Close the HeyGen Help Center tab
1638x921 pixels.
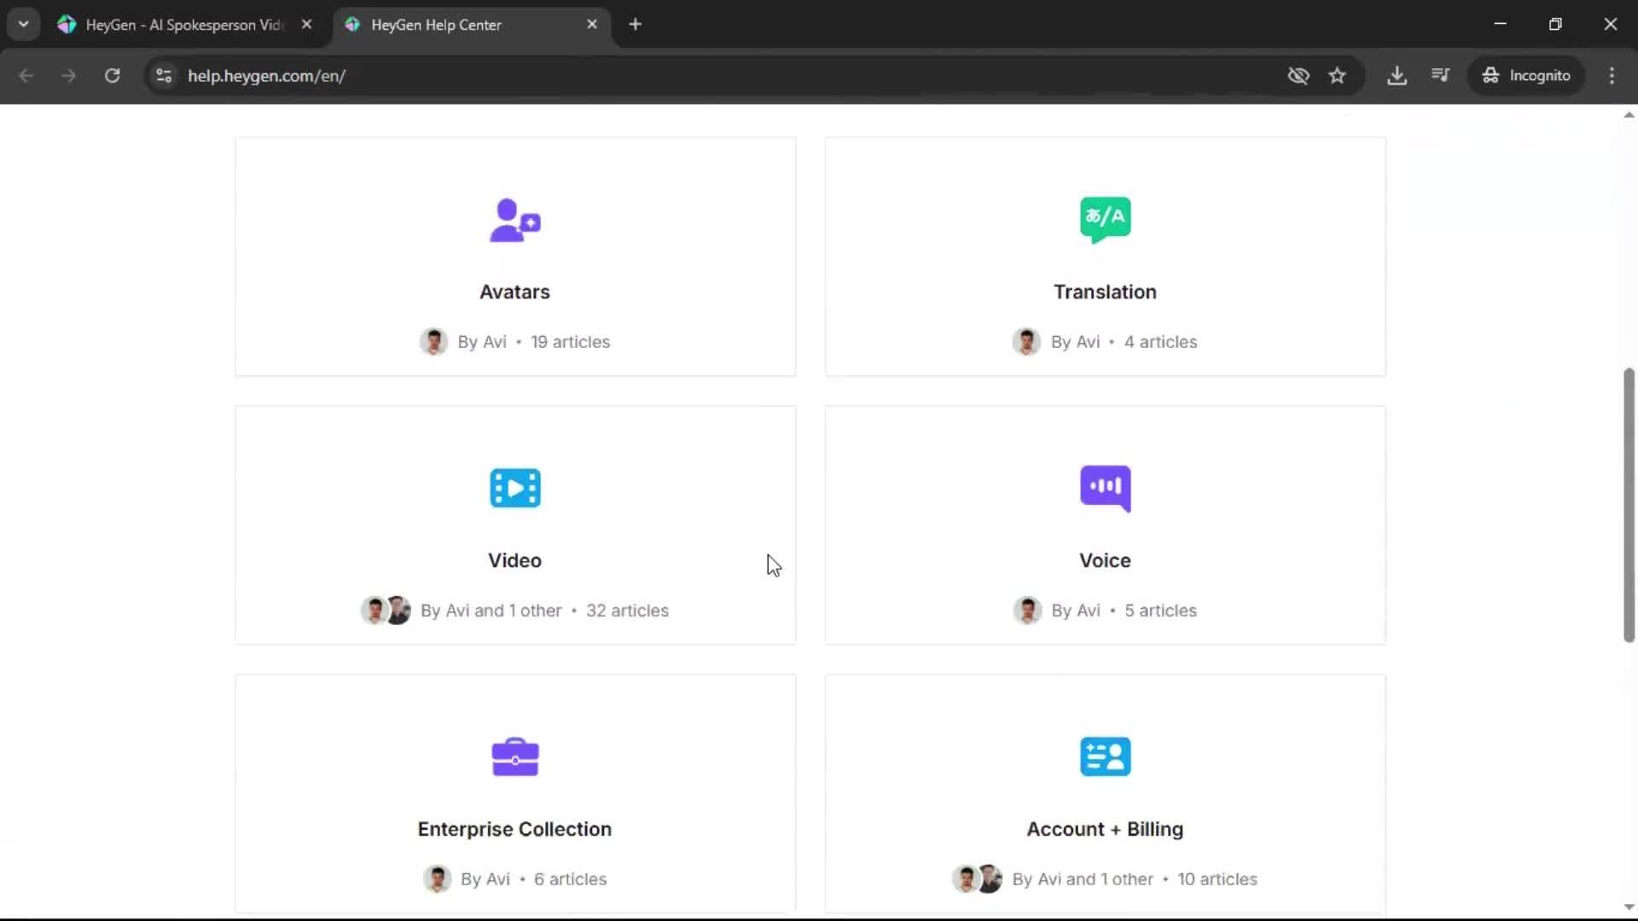[x=592, y=25]
